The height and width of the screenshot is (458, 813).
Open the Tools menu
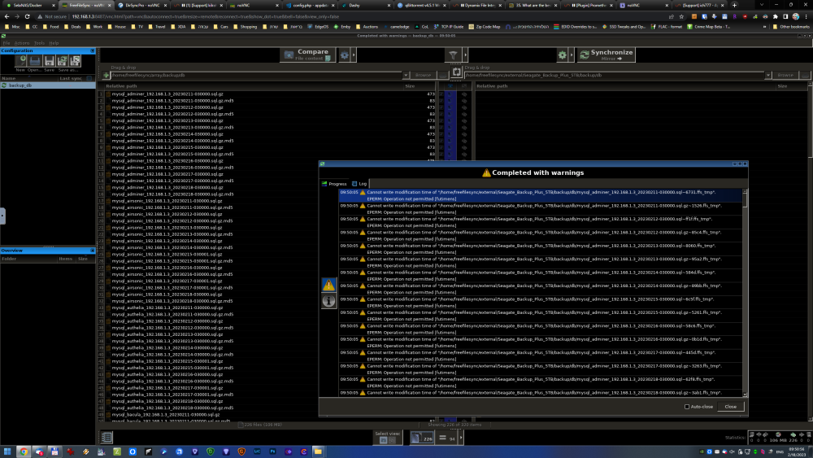pos(39,43)
